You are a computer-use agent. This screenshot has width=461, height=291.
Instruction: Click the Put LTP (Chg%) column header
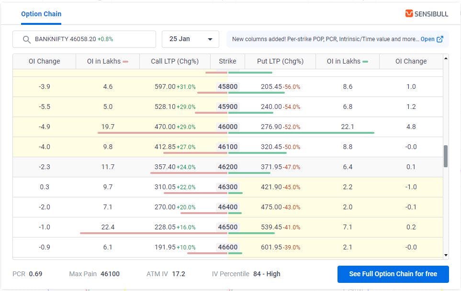[280, 61]
